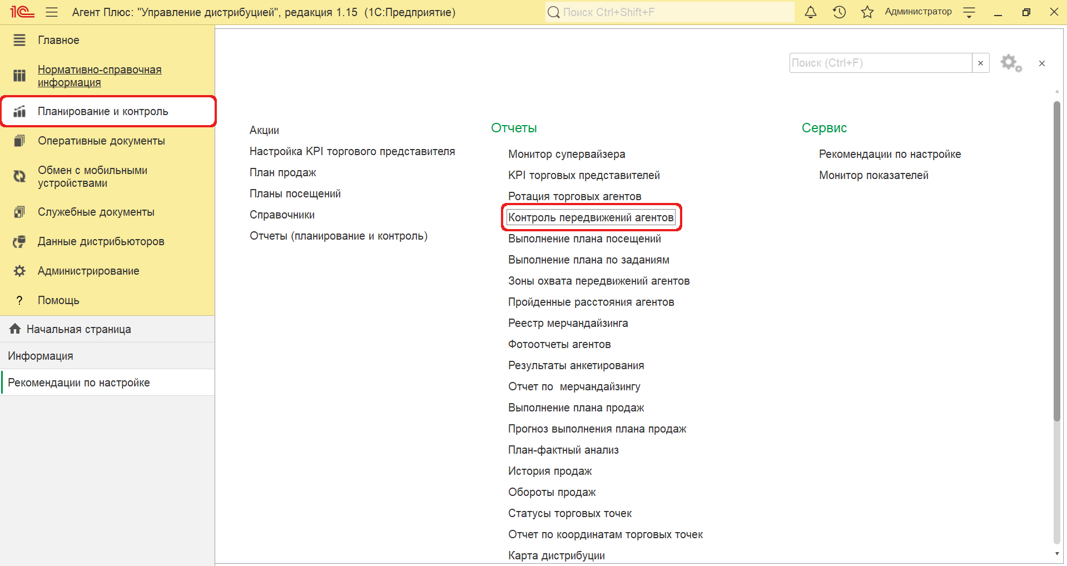The height and width of the screenshot is (566, 1067).
Task: Open Пройденные расстояния агентов report
Action: 591,302
